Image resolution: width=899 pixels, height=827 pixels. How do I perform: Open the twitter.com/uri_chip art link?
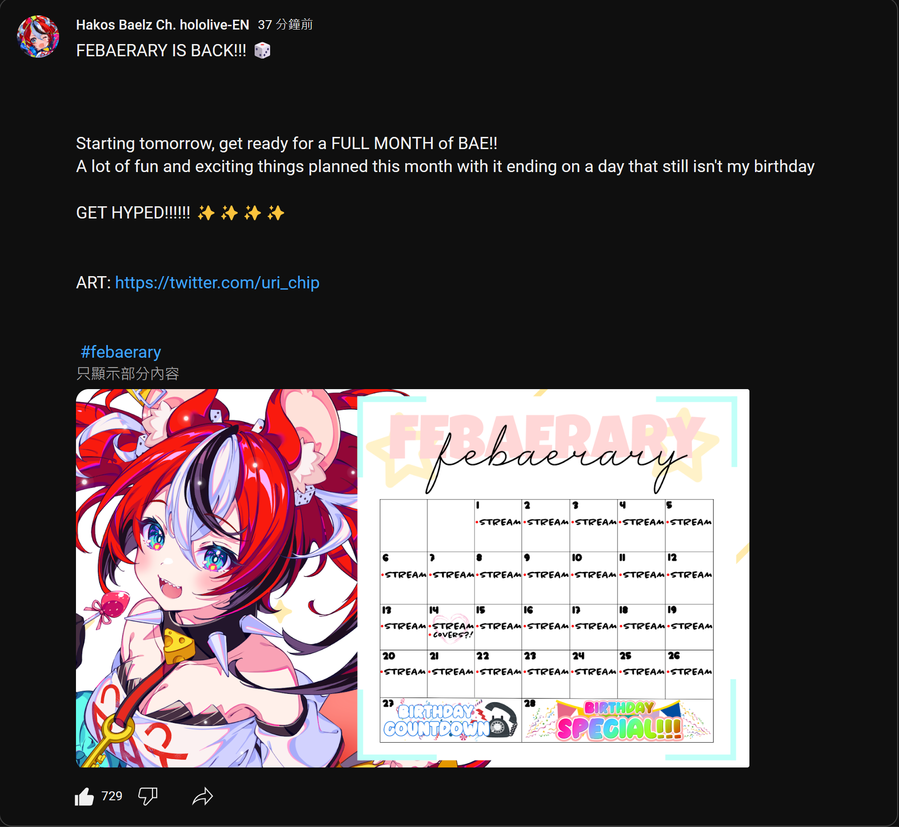217,283
